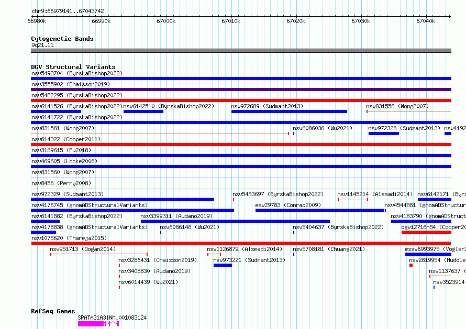
Task: Open the nsv4183790 gnomAD variant label
Action: pyautogui.click(x=428, y=216)
